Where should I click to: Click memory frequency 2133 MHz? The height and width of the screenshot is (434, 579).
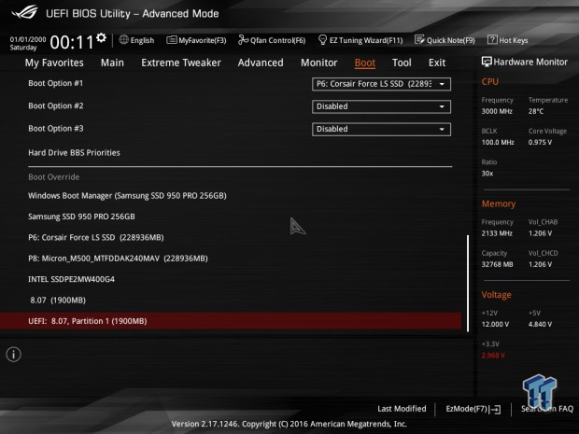497,233
